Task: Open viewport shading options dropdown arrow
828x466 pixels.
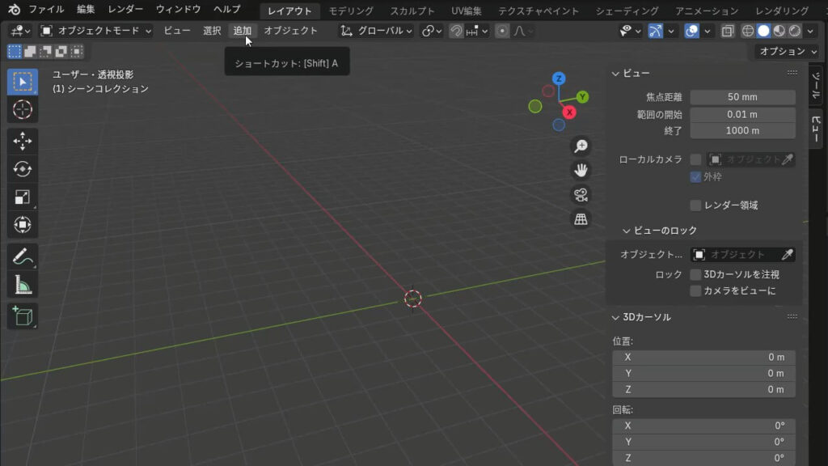Action: coord(810,31)
